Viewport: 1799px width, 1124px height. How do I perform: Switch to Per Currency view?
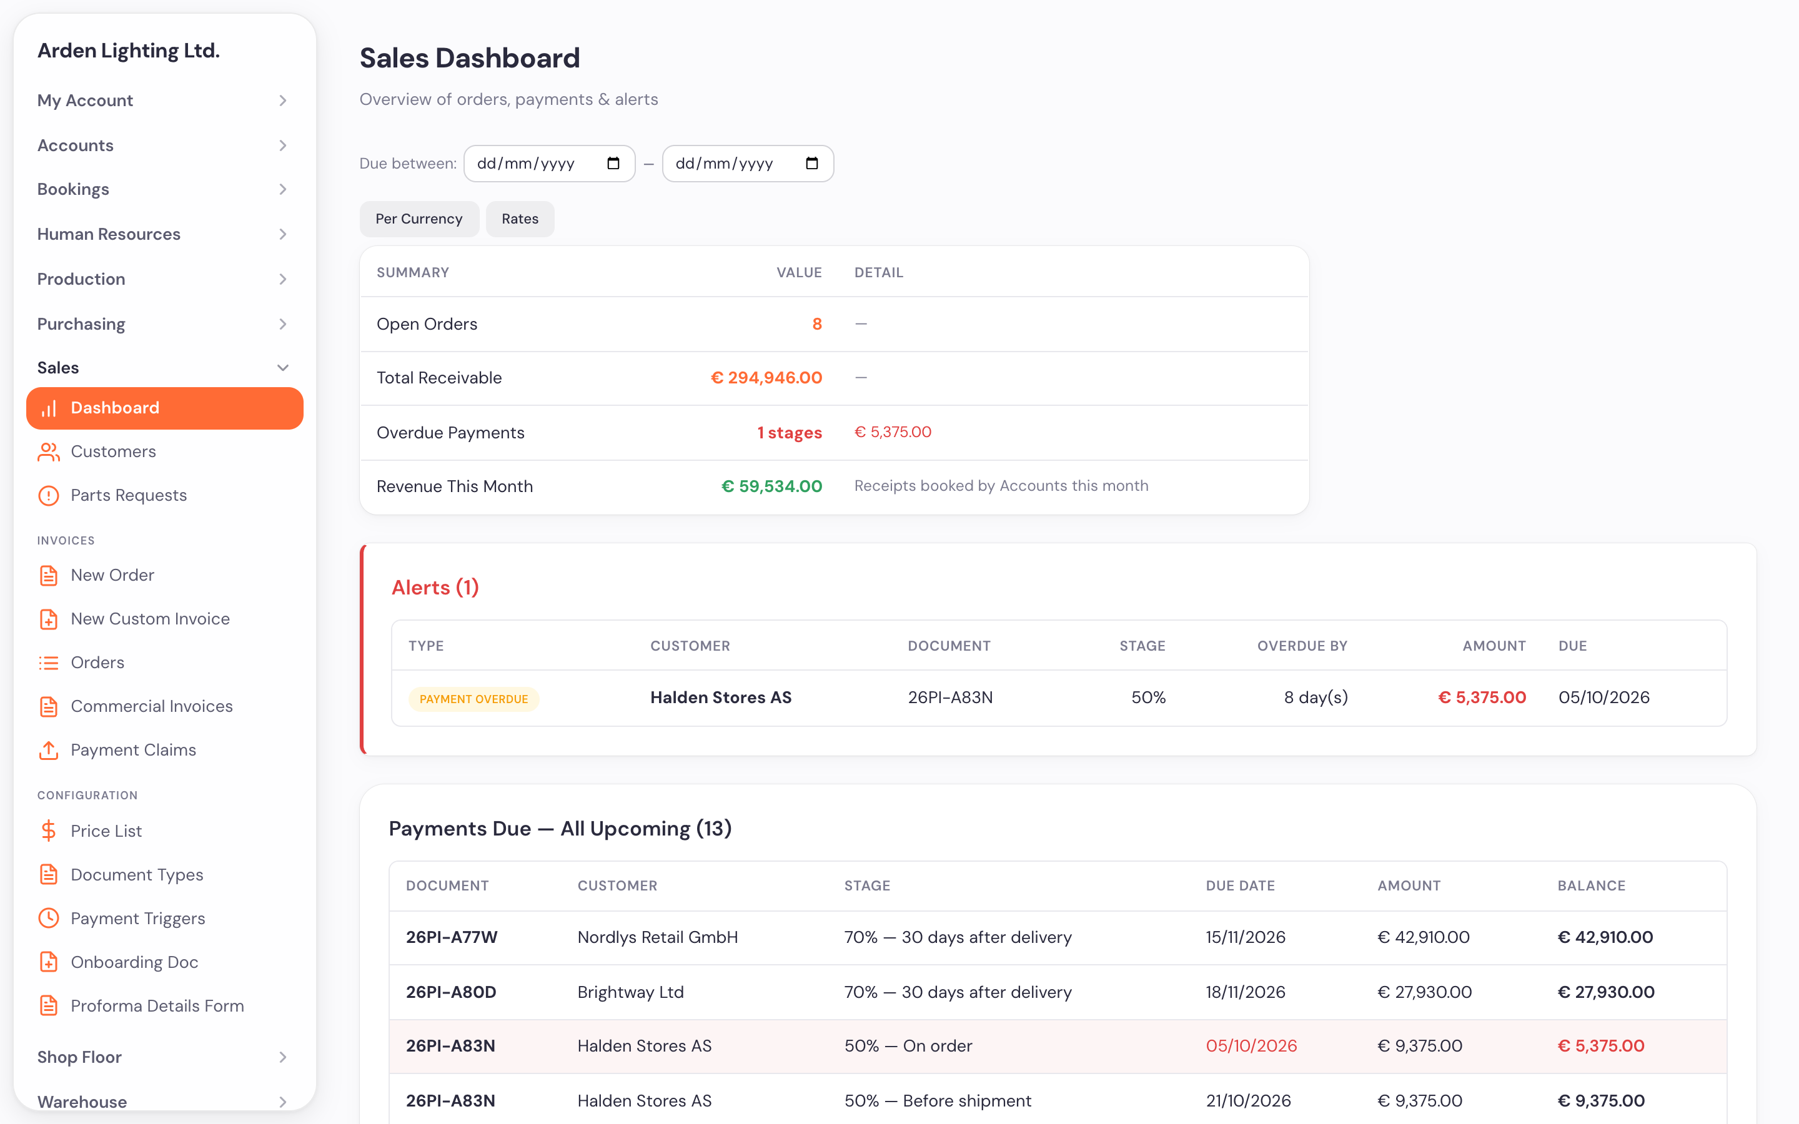pos(419,219)
